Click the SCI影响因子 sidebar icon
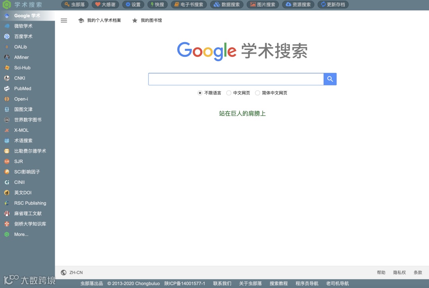 [x=7, y=172]
